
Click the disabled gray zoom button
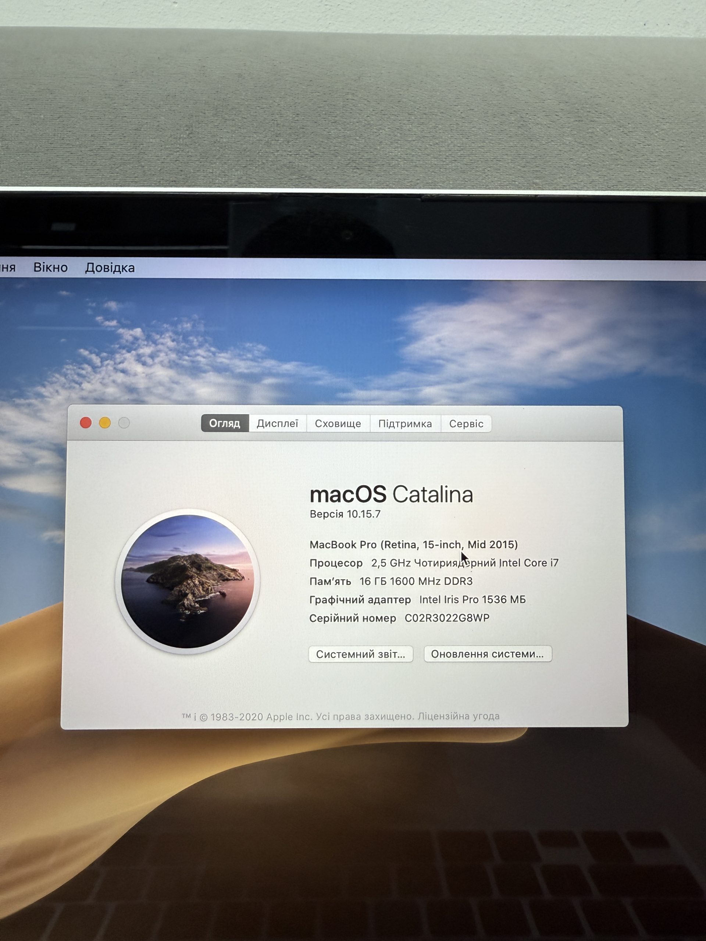pyautogui.click(x=124, y=423)
